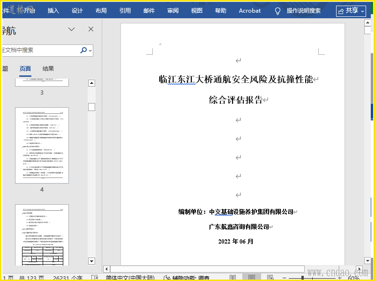Click the 操作说明搜索 search field
375x281 pixels.
tap(303, 10)
